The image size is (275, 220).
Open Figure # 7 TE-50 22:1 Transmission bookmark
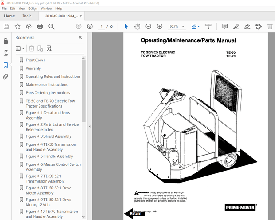[x=45, y=179]
